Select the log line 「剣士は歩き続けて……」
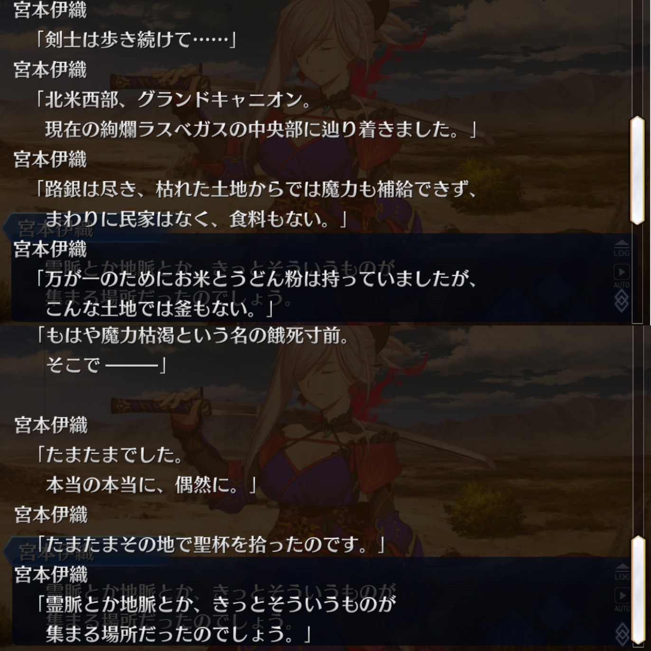The width and height of the screenshot is (651, 651). [136, 40]
